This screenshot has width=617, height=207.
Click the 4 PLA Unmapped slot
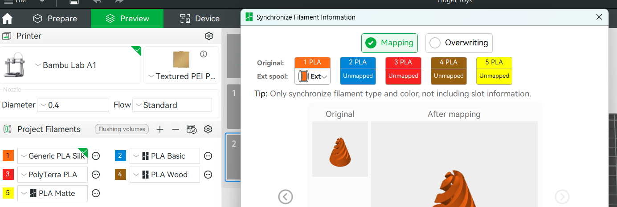pos(449,71)
